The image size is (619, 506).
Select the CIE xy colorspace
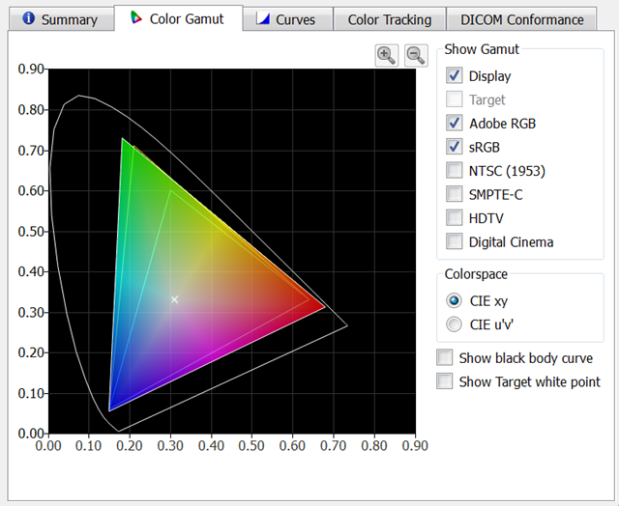coord(455,300)
